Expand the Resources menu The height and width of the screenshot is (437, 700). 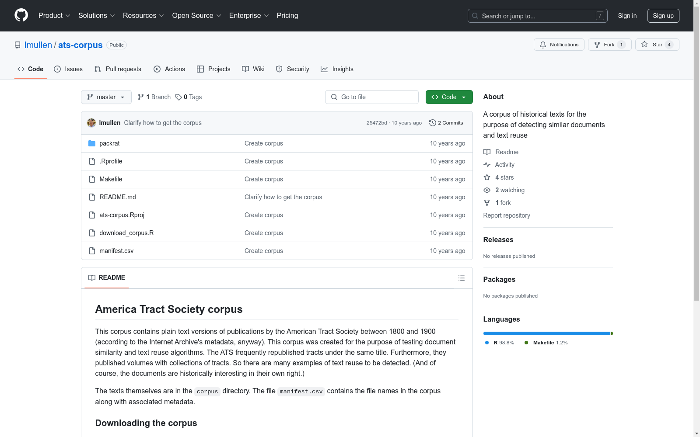[x=143, y=15]
